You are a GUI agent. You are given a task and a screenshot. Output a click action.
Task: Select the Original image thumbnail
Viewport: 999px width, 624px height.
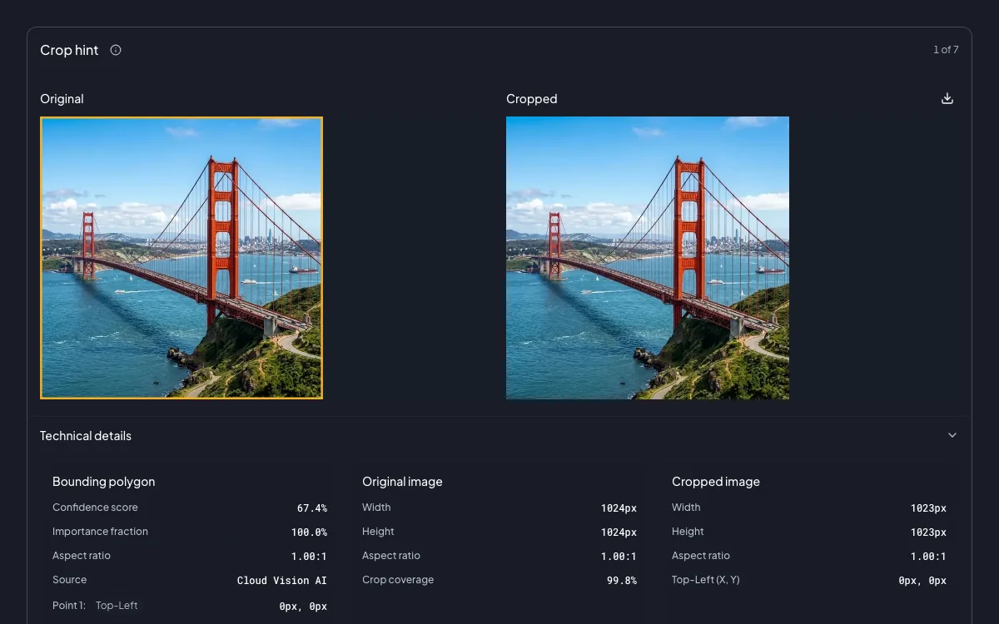point(181,258)
